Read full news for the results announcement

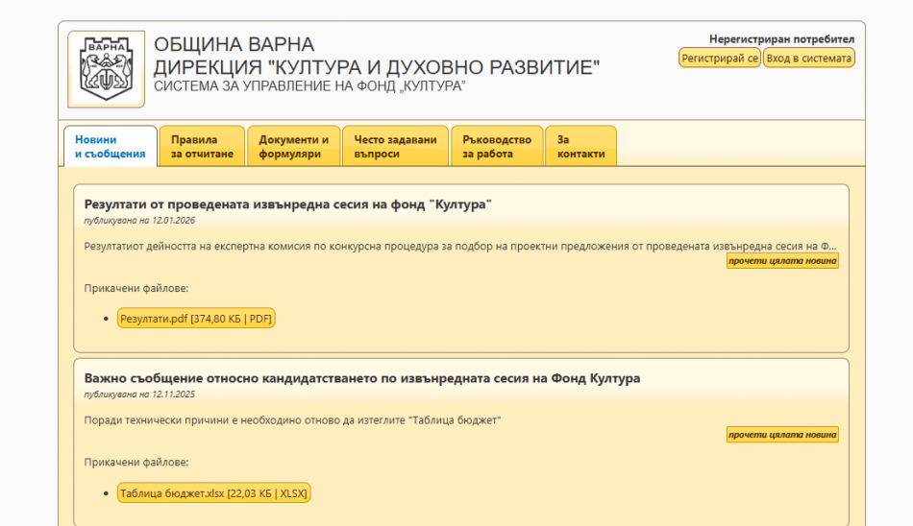click(781, 261)
